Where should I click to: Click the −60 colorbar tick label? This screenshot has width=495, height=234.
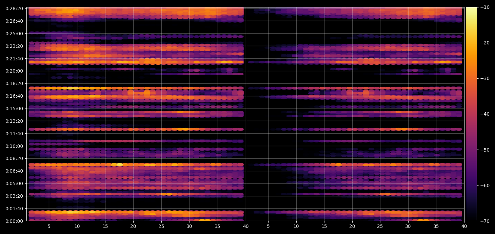(484, 185)
